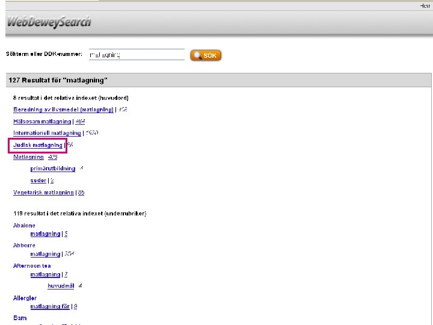The height and width of the screenshot is (325, 433).
Task: Click '127 Resultat för "matlagning"' header
Action: pos(58,81)
